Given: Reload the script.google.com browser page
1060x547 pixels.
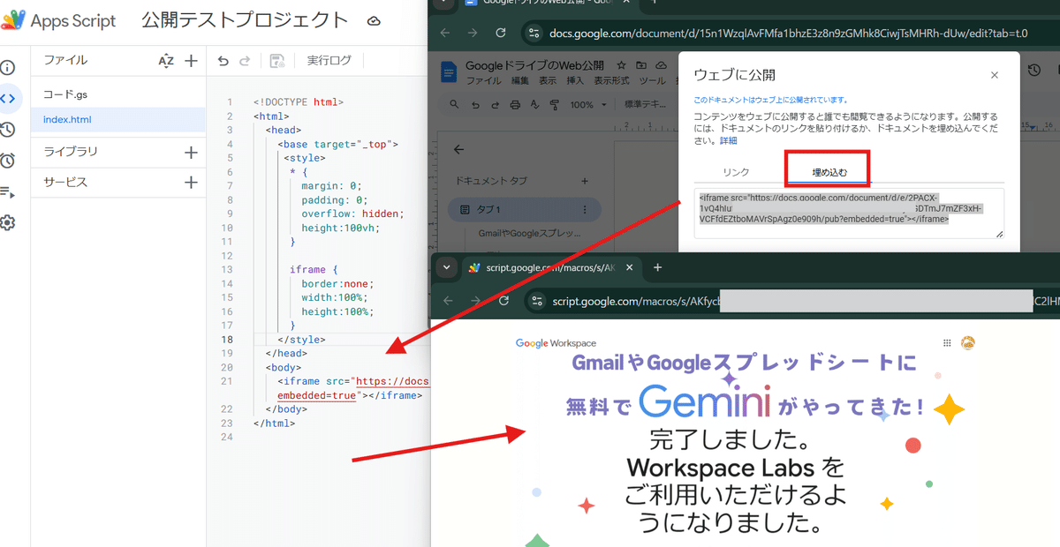Looking at the screenshot, I should [503, 301].
